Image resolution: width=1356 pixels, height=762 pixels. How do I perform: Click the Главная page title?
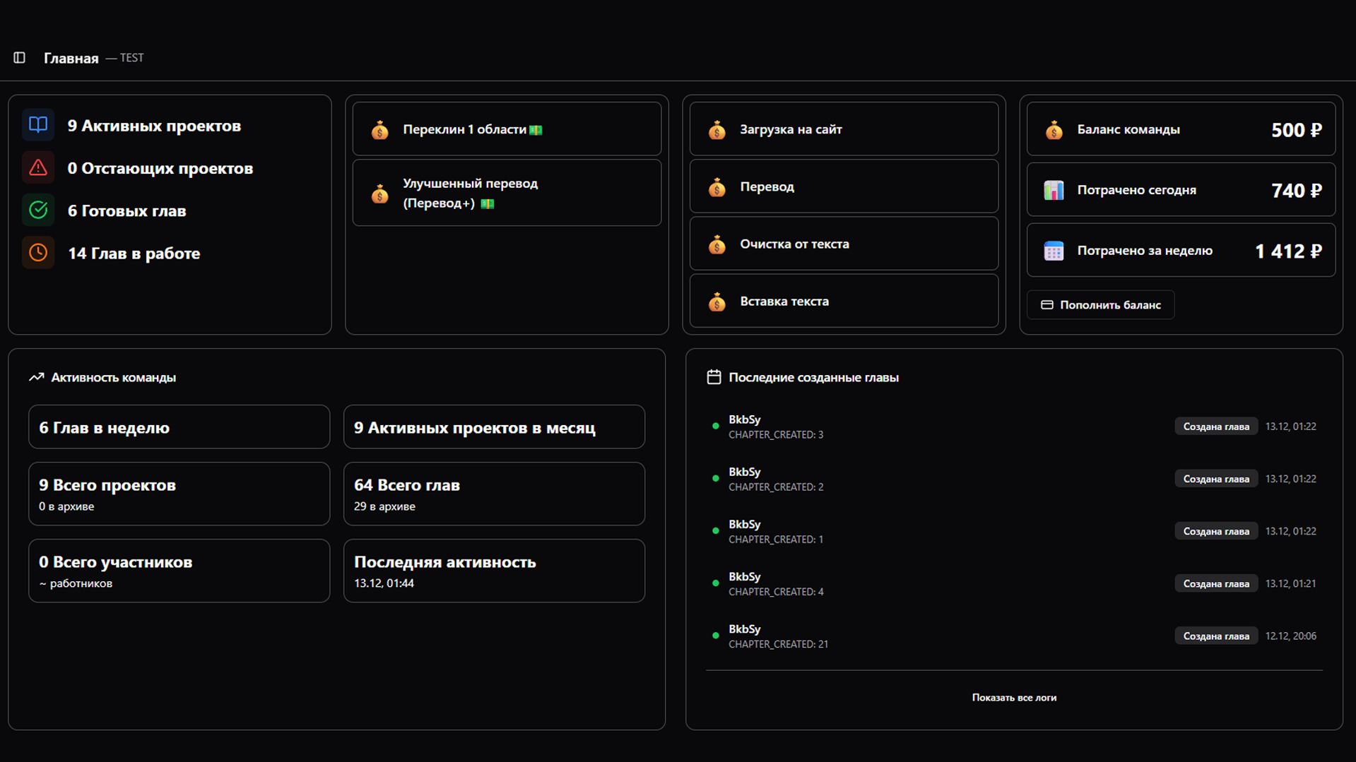pos(71,58)
